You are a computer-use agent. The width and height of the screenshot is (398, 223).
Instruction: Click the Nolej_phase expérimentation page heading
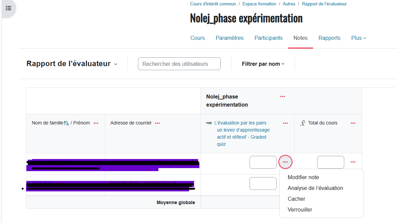[246, 18]
